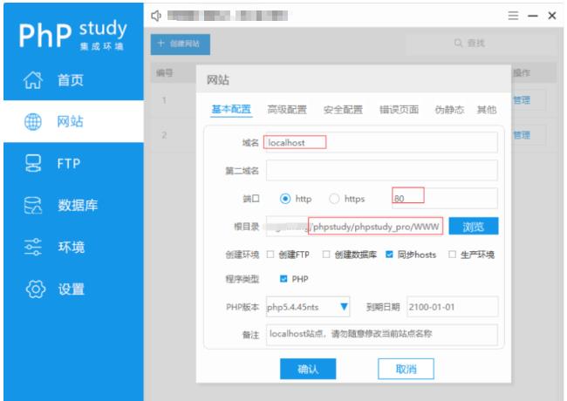This screenshot has width=567, height=401.
Task: Select the https radio button
Action: (334, 199)
